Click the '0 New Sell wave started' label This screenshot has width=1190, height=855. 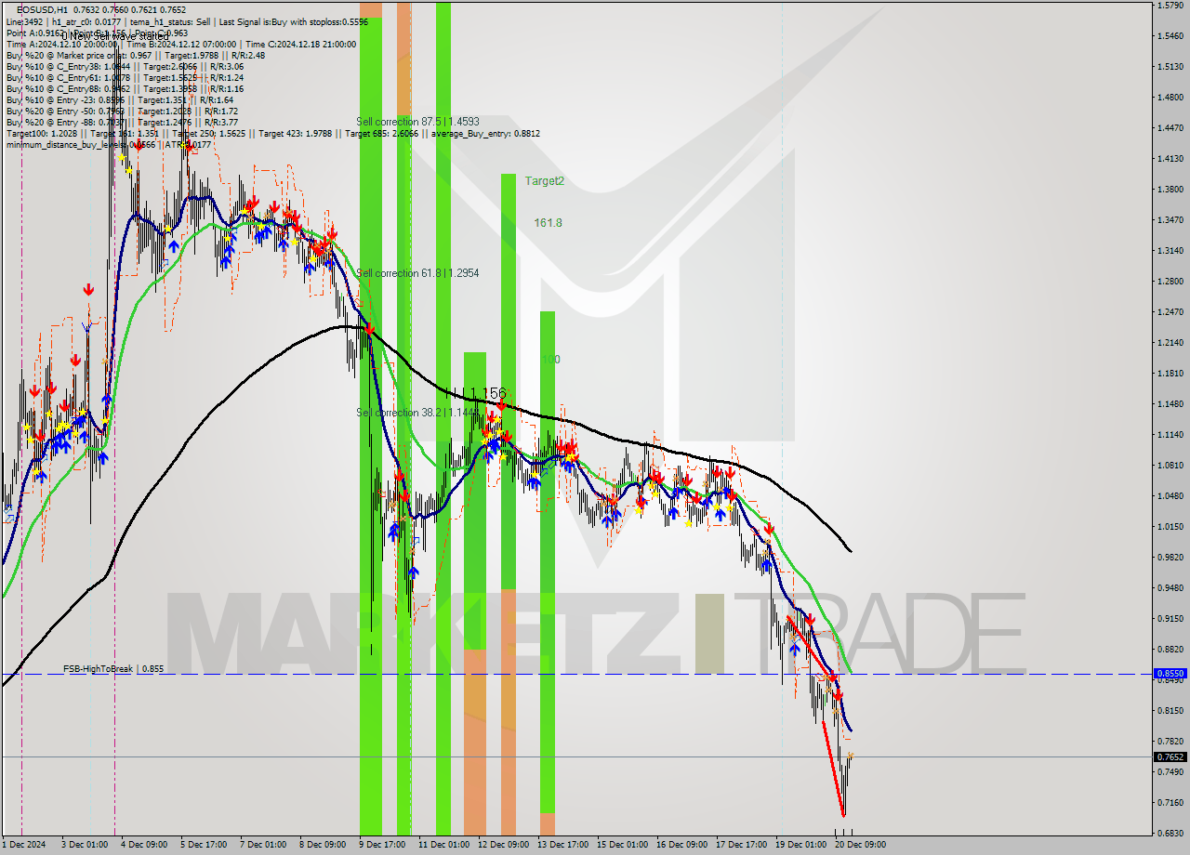pos(115,36)
